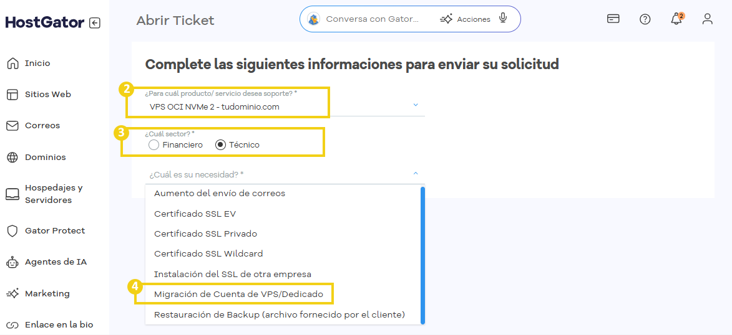Choose Certificado SSL EV option
This screenshot has height=335, width=732.
click(283, 214)
